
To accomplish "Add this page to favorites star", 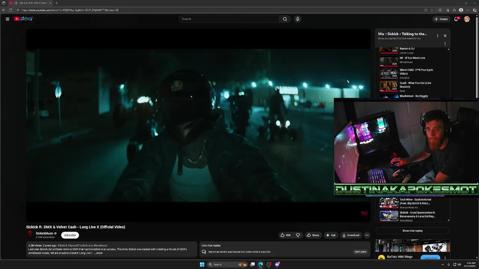I will (432, 10).
